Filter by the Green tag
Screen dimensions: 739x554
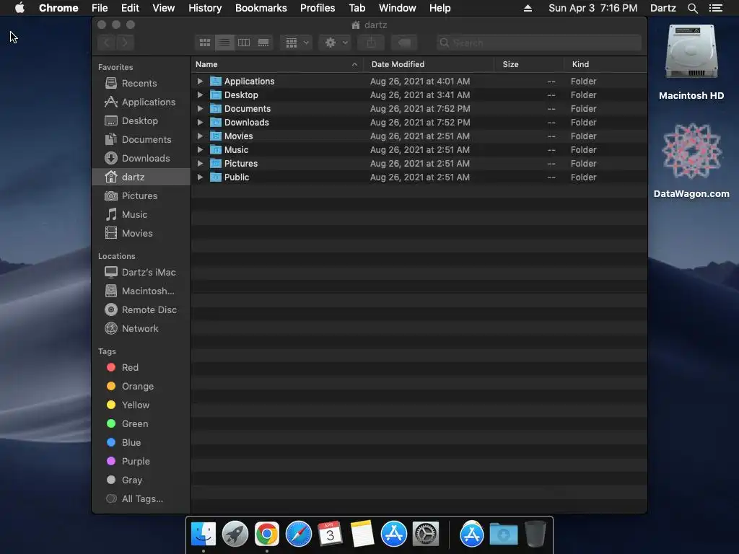pos(141,424)
